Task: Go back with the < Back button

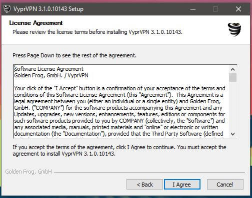Action: click(144, 185)
